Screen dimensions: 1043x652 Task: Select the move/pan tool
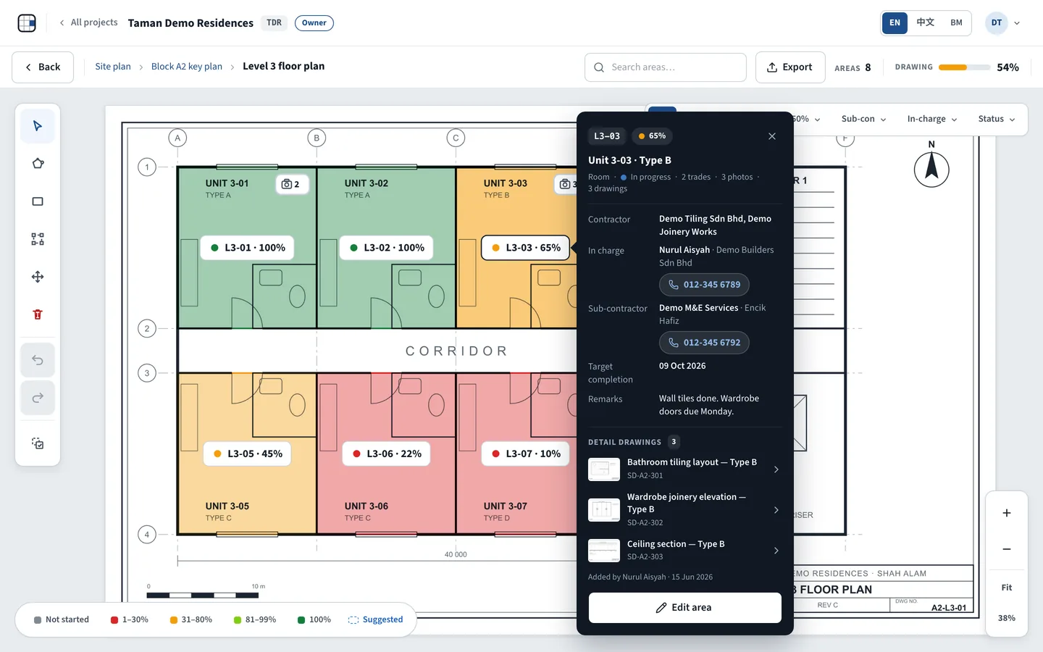click(x=38, y=277)
